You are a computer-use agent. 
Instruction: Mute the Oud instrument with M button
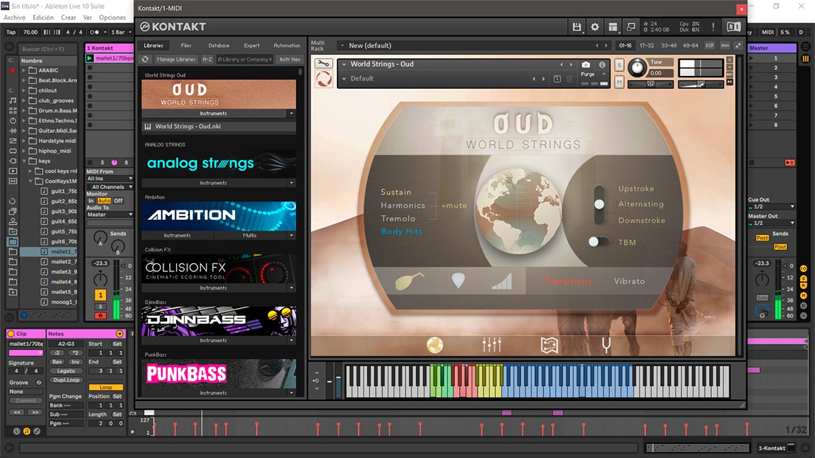pyautogui.click(x=619, y=82)
